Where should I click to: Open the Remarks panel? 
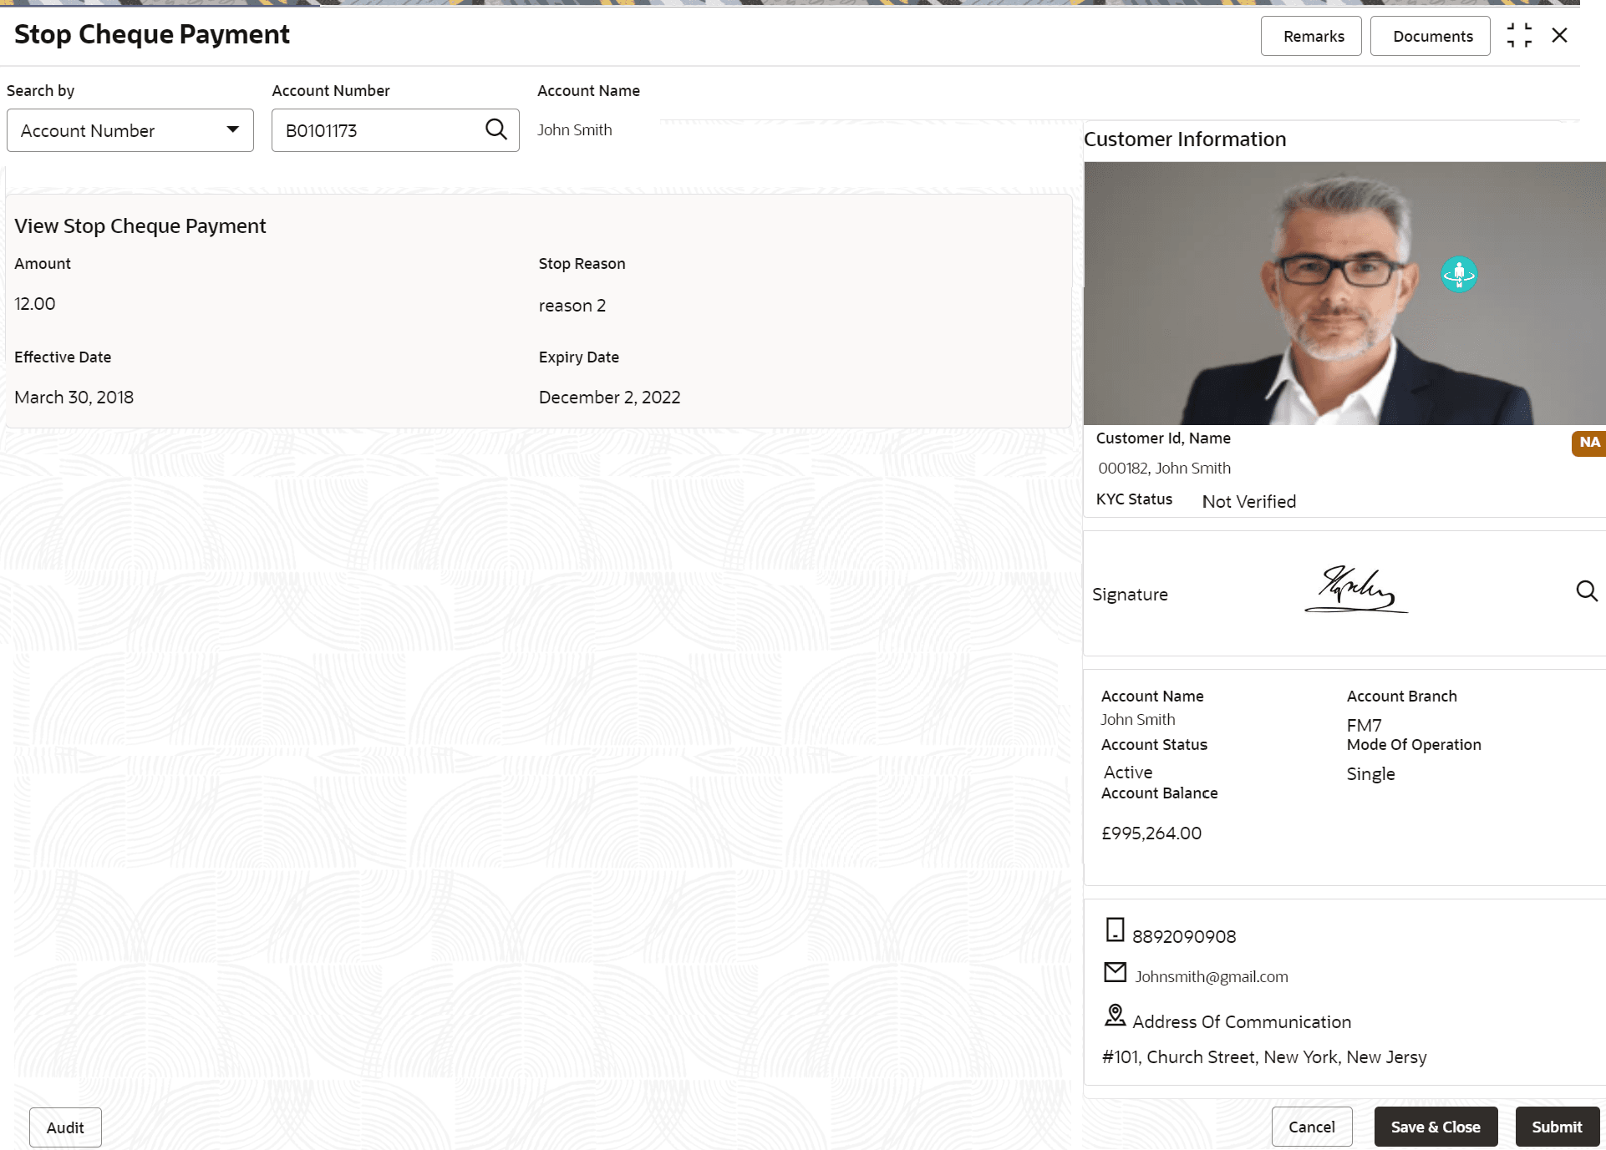click(x=1311, y=36)
